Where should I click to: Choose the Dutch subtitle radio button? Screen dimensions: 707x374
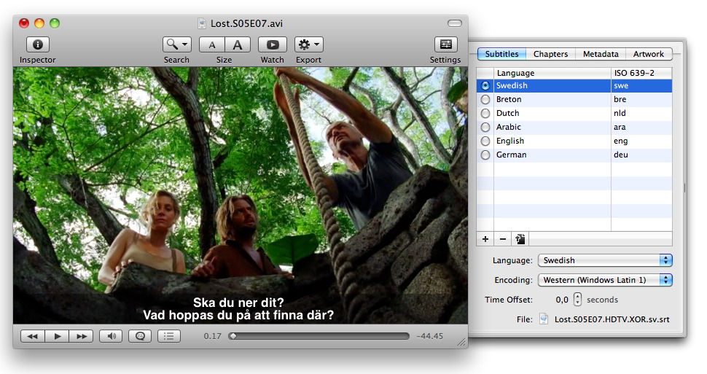(x=485, y=114)
